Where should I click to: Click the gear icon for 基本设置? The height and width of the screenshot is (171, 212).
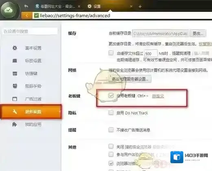(15, 48)
